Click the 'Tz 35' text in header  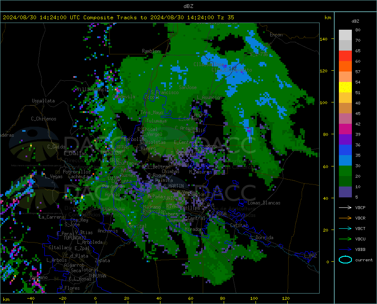point(225,18)
